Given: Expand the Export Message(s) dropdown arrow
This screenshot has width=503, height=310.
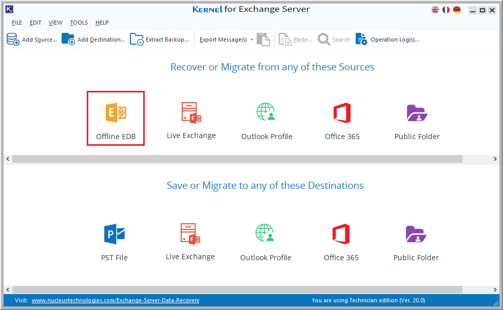Looking at the screenshot, I should pyautogui.click(x=252, y=40).
